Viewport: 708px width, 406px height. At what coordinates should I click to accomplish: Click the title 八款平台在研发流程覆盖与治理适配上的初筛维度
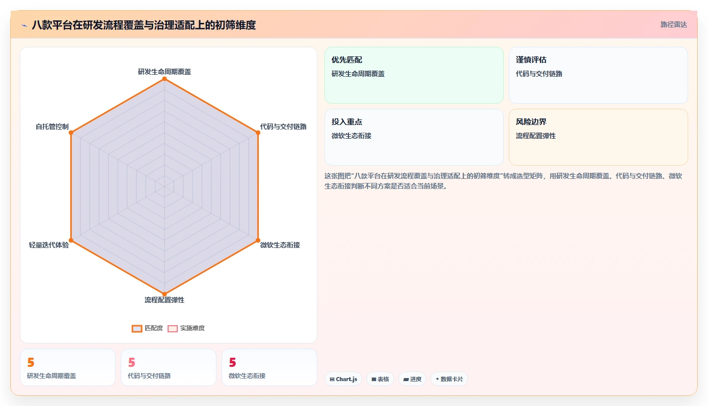click(144, 25)
